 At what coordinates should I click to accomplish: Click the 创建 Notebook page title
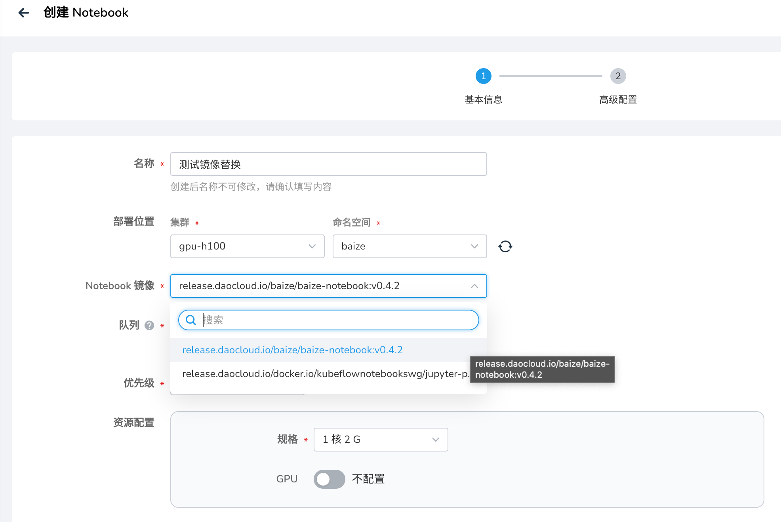coord(86,13)
